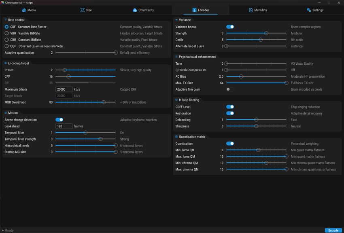Viewport: 344px width, 233px height.
Task: Enable Adaptive film grain toggle
Action: coord(230,89)
